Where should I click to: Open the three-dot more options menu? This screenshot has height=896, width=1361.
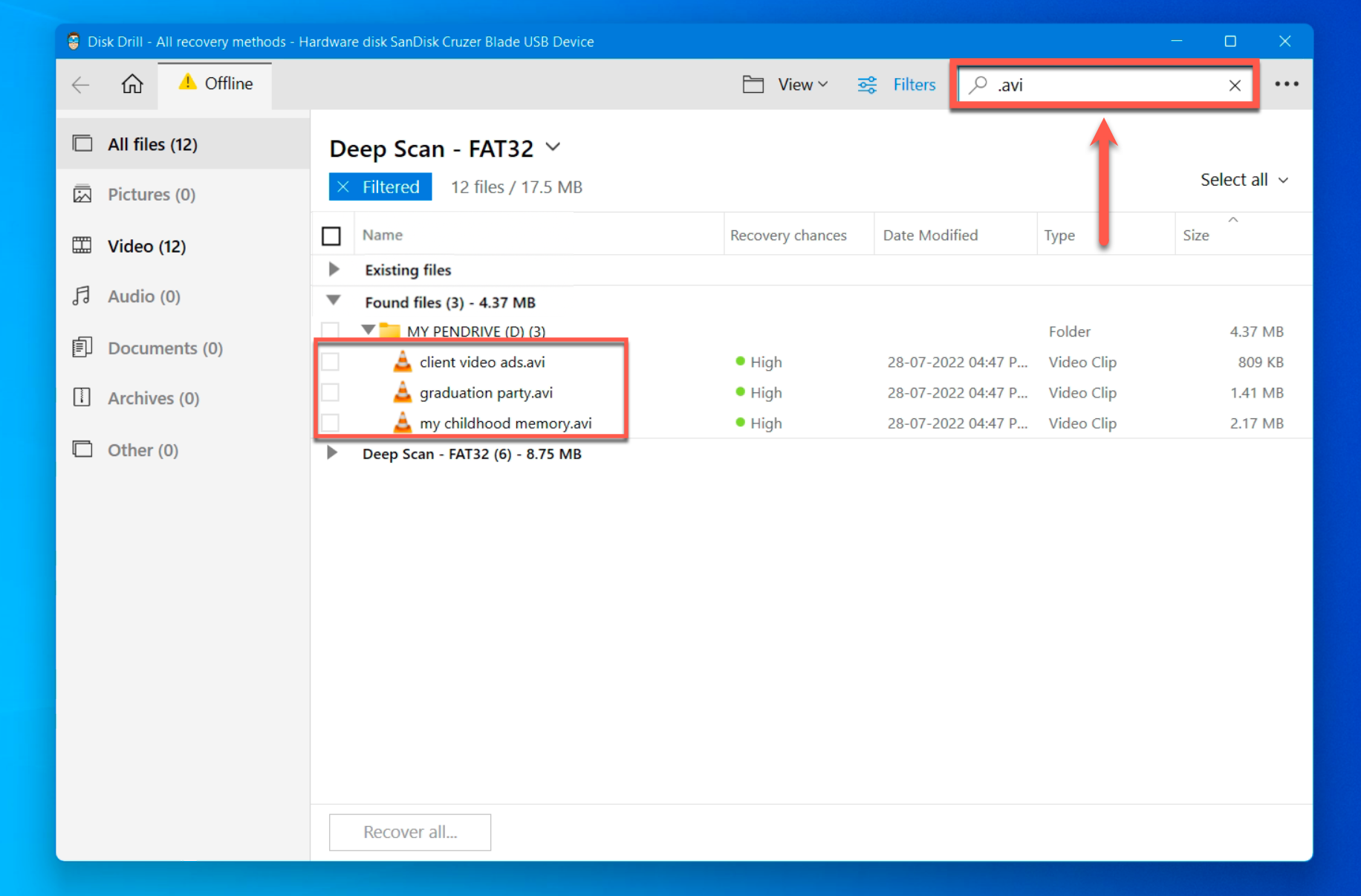tap(1287, 84)
